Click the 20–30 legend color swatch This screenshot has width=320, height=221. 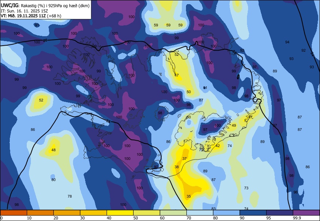tap(67, 213)
